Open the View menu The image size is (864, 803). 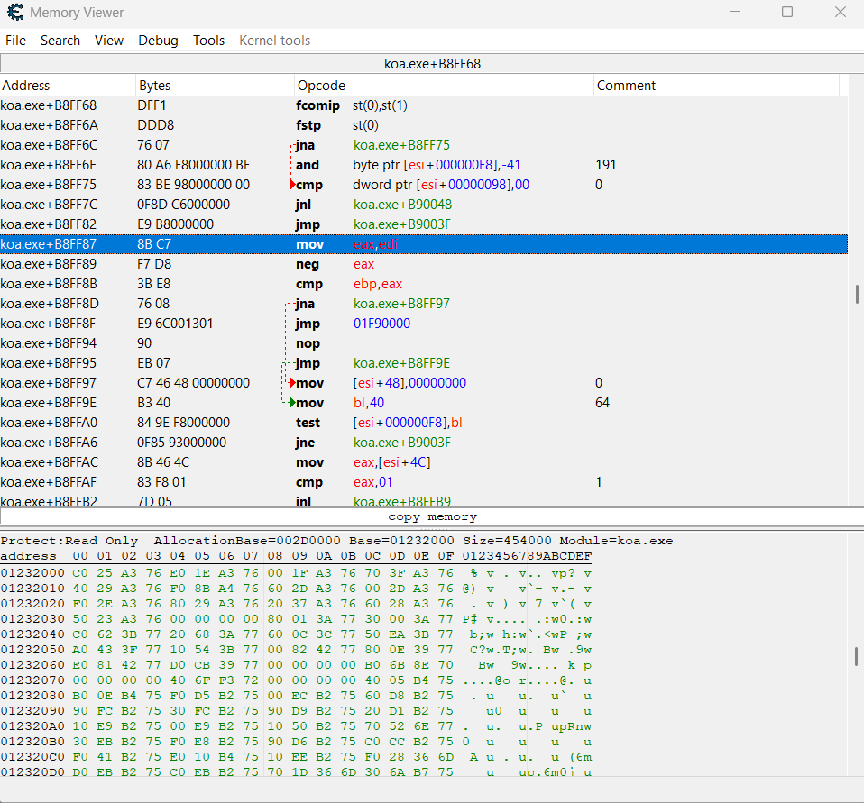coord(109,41)
